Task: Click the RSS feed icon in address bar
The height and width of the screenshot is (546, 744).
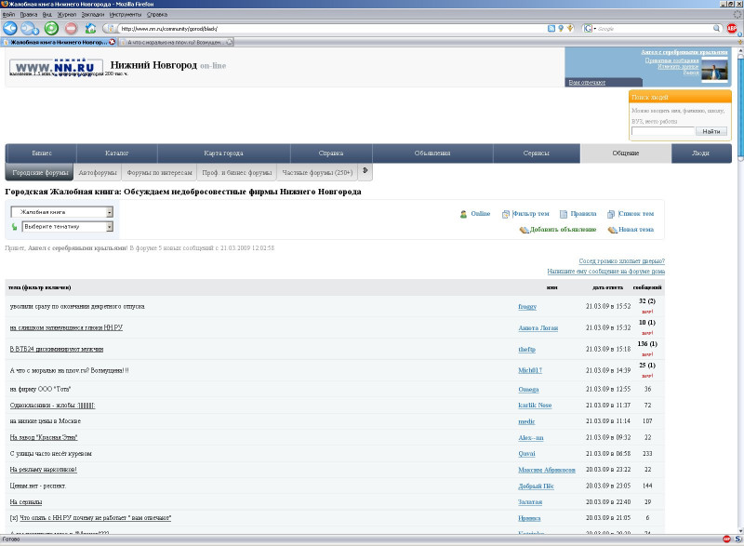Action: pos(551,28)
